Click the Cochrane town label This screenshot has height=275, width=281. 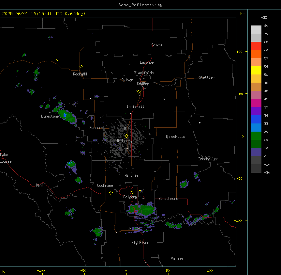[105, 186]
